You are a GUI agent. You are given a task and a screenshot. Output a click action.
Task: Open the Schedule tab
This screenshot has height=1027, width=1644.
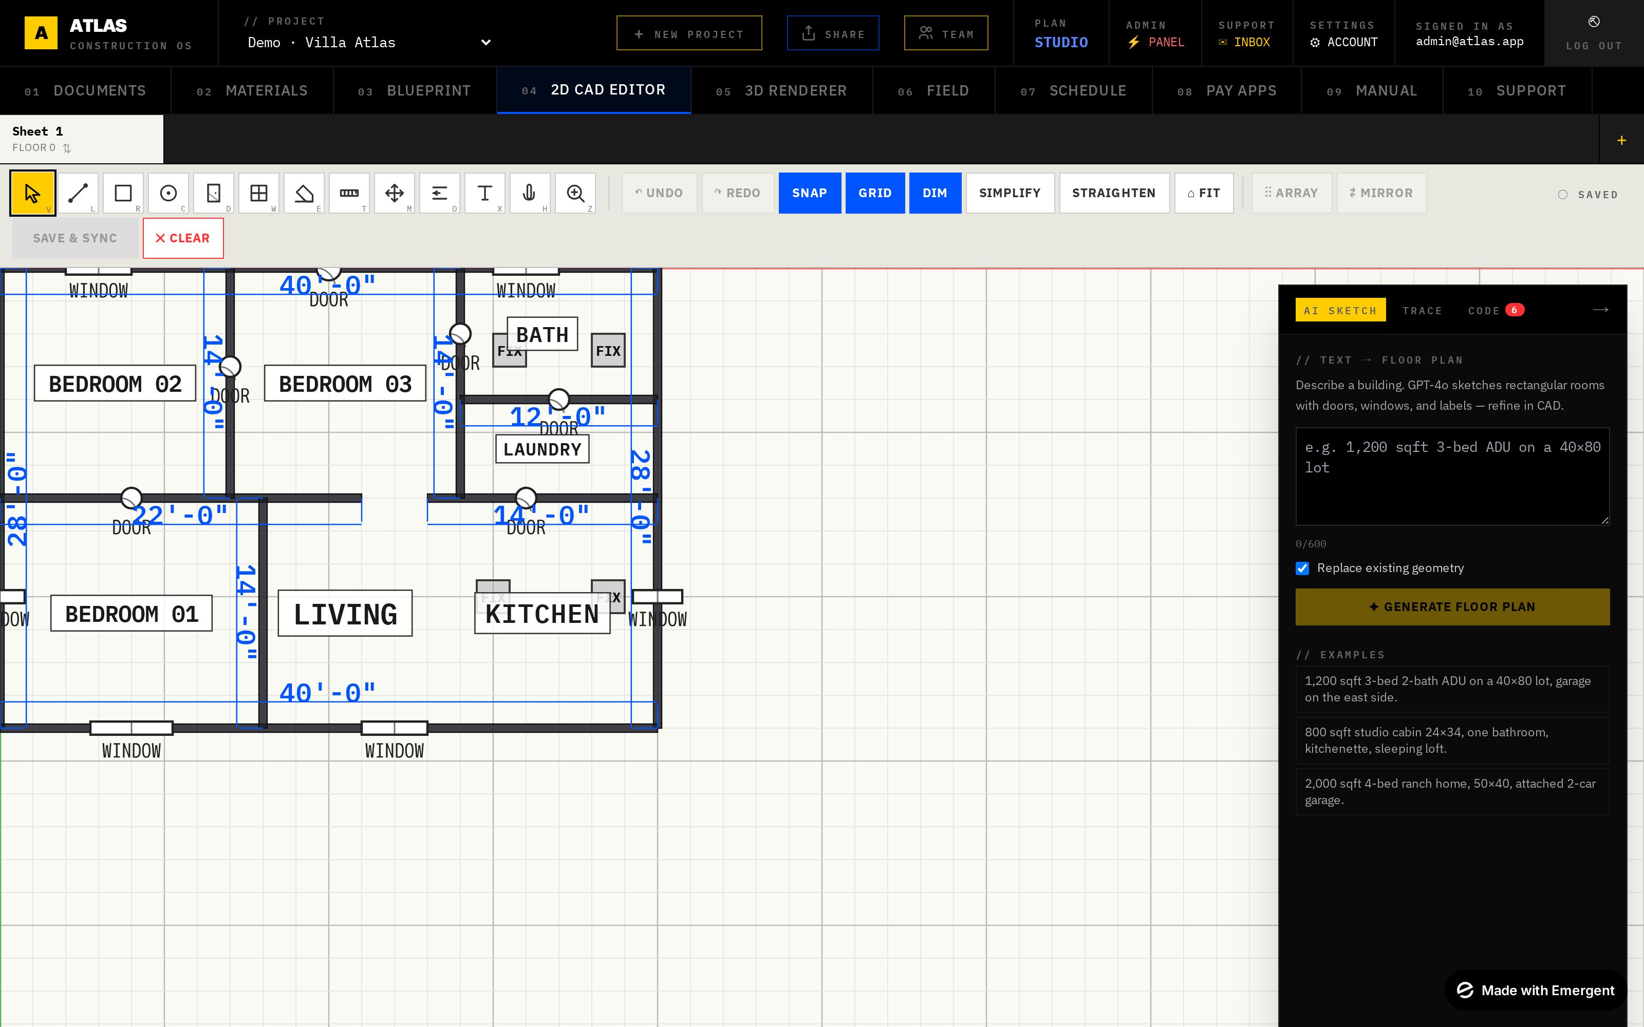(x=1073, y=90)
